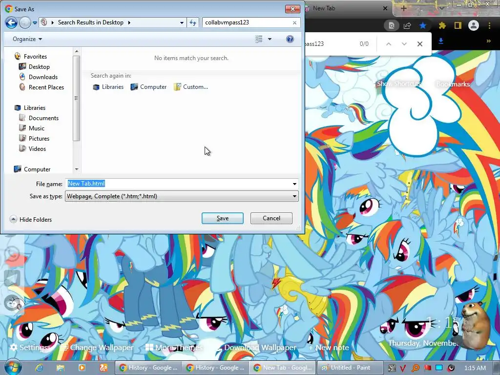The image size is (500, 375).
Task: Close the Chrome find bar
Action: [x=420, y=44]
